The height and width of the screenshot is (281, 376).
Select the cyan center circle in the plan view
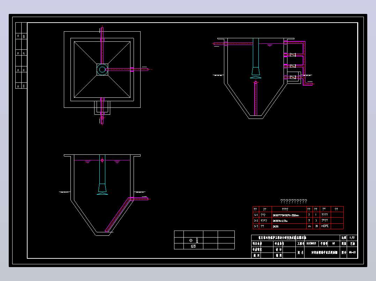pos(102,70)
